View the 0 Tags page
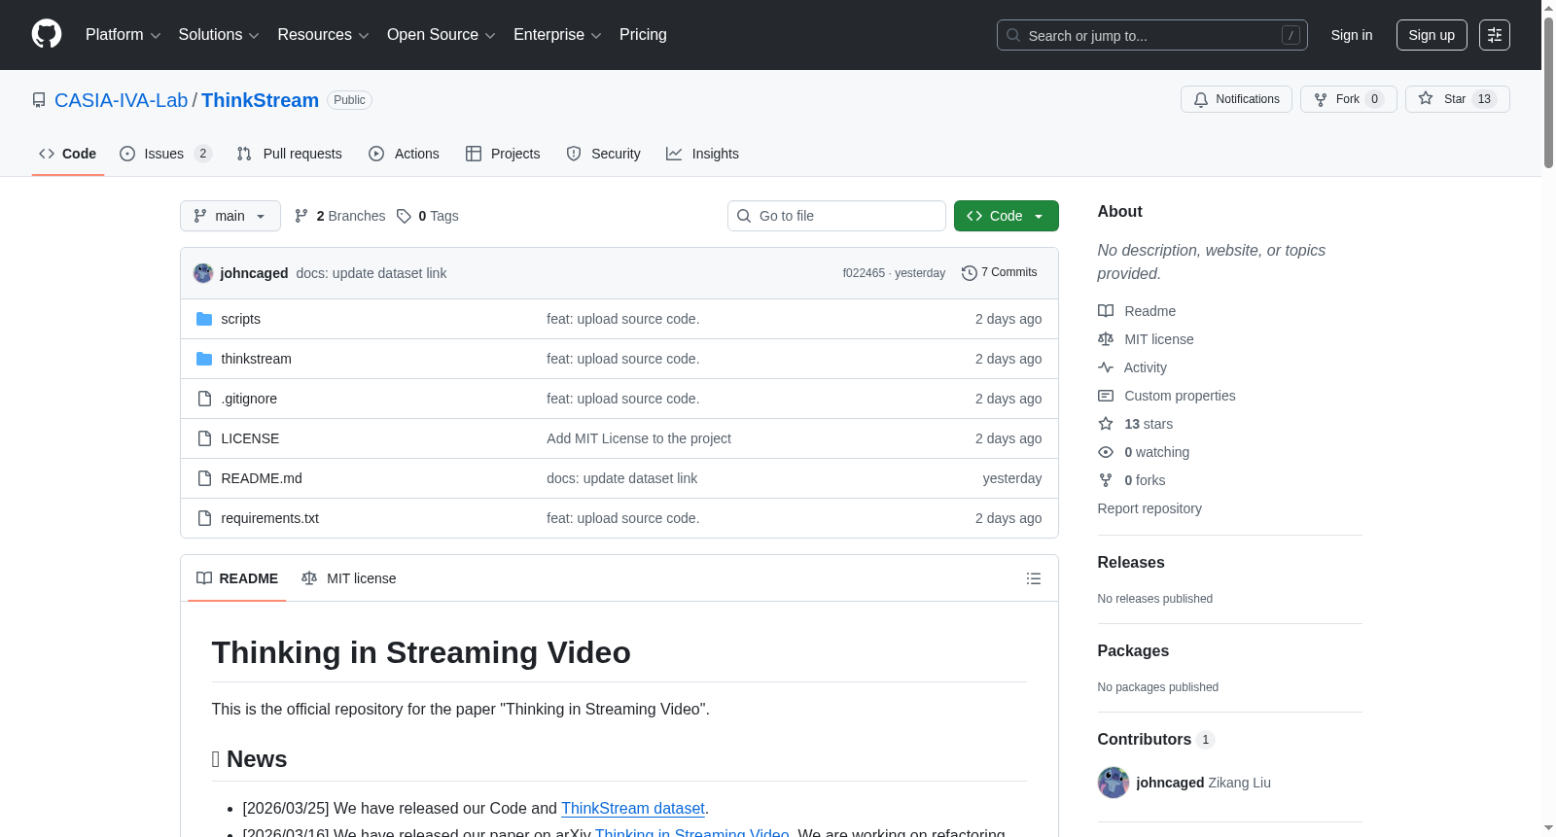Viewport: 1556px width, 837px height. 428,216
